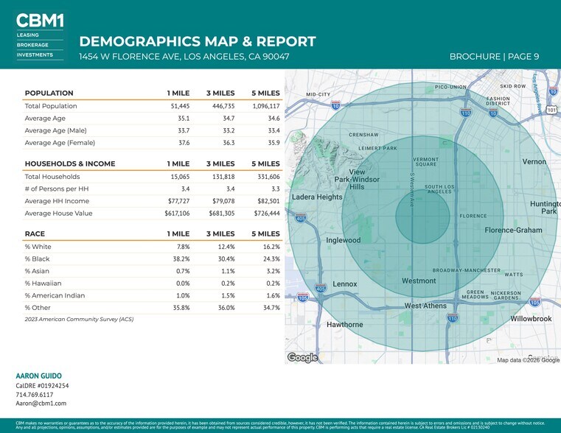
Task: Click the Hawthorne label on the map
Action: [x=344, y=325]
